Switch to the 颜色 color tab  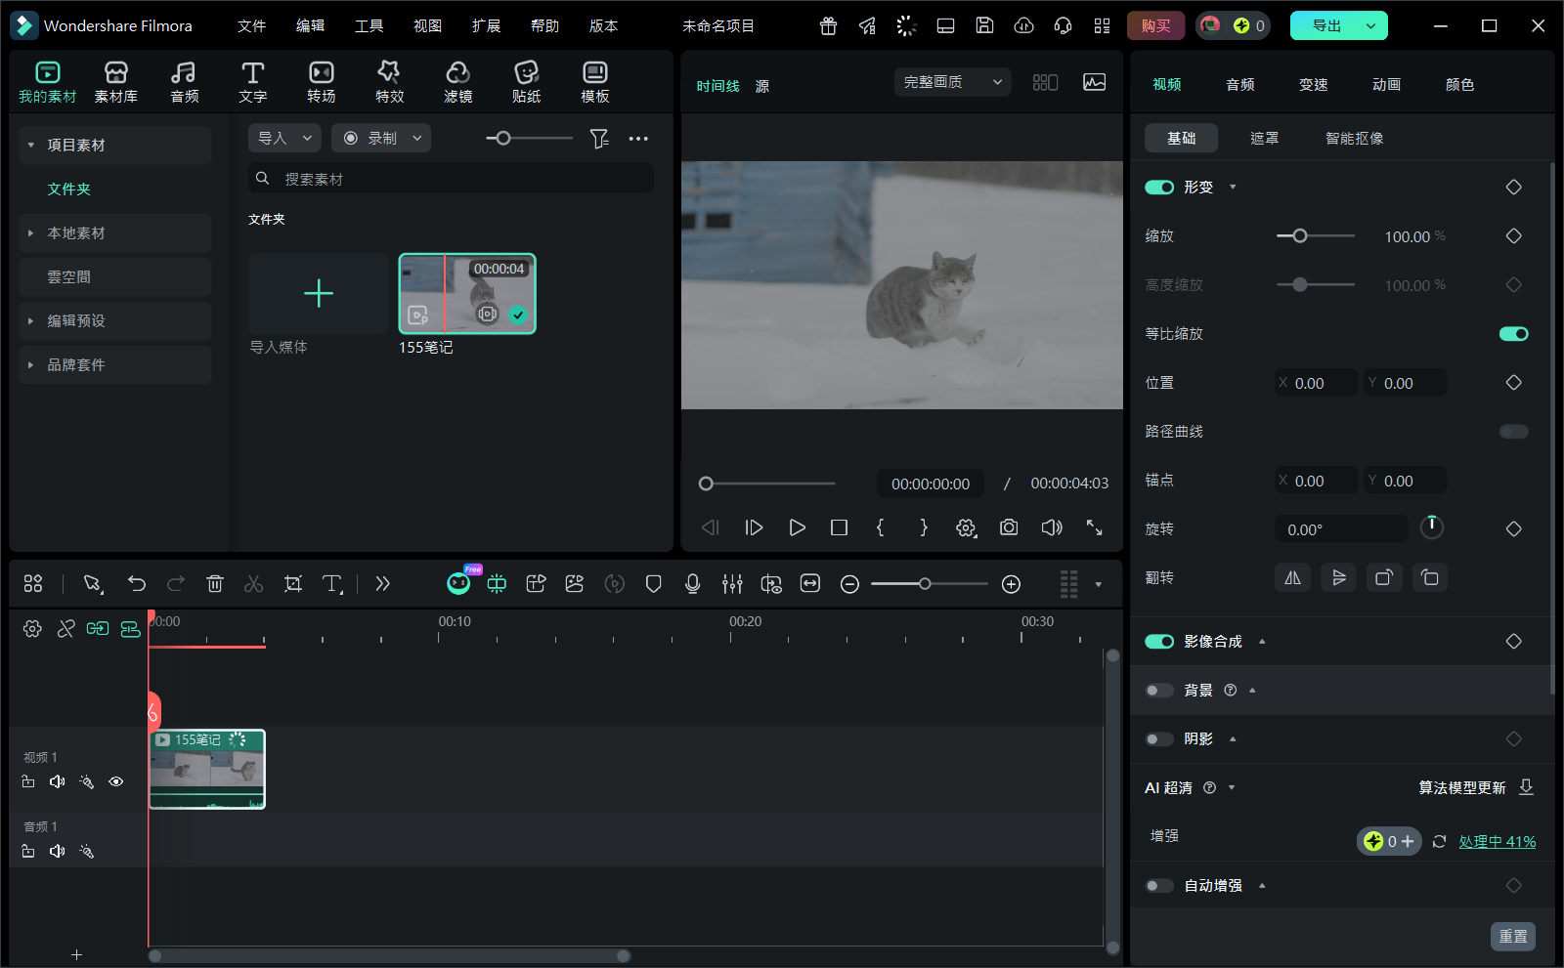click(x=1459, y=85)
